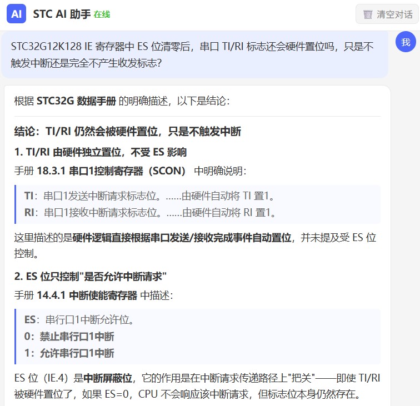
Task: Click the quoted line starting with RI：串口1接收
Action: pos(150,213)
